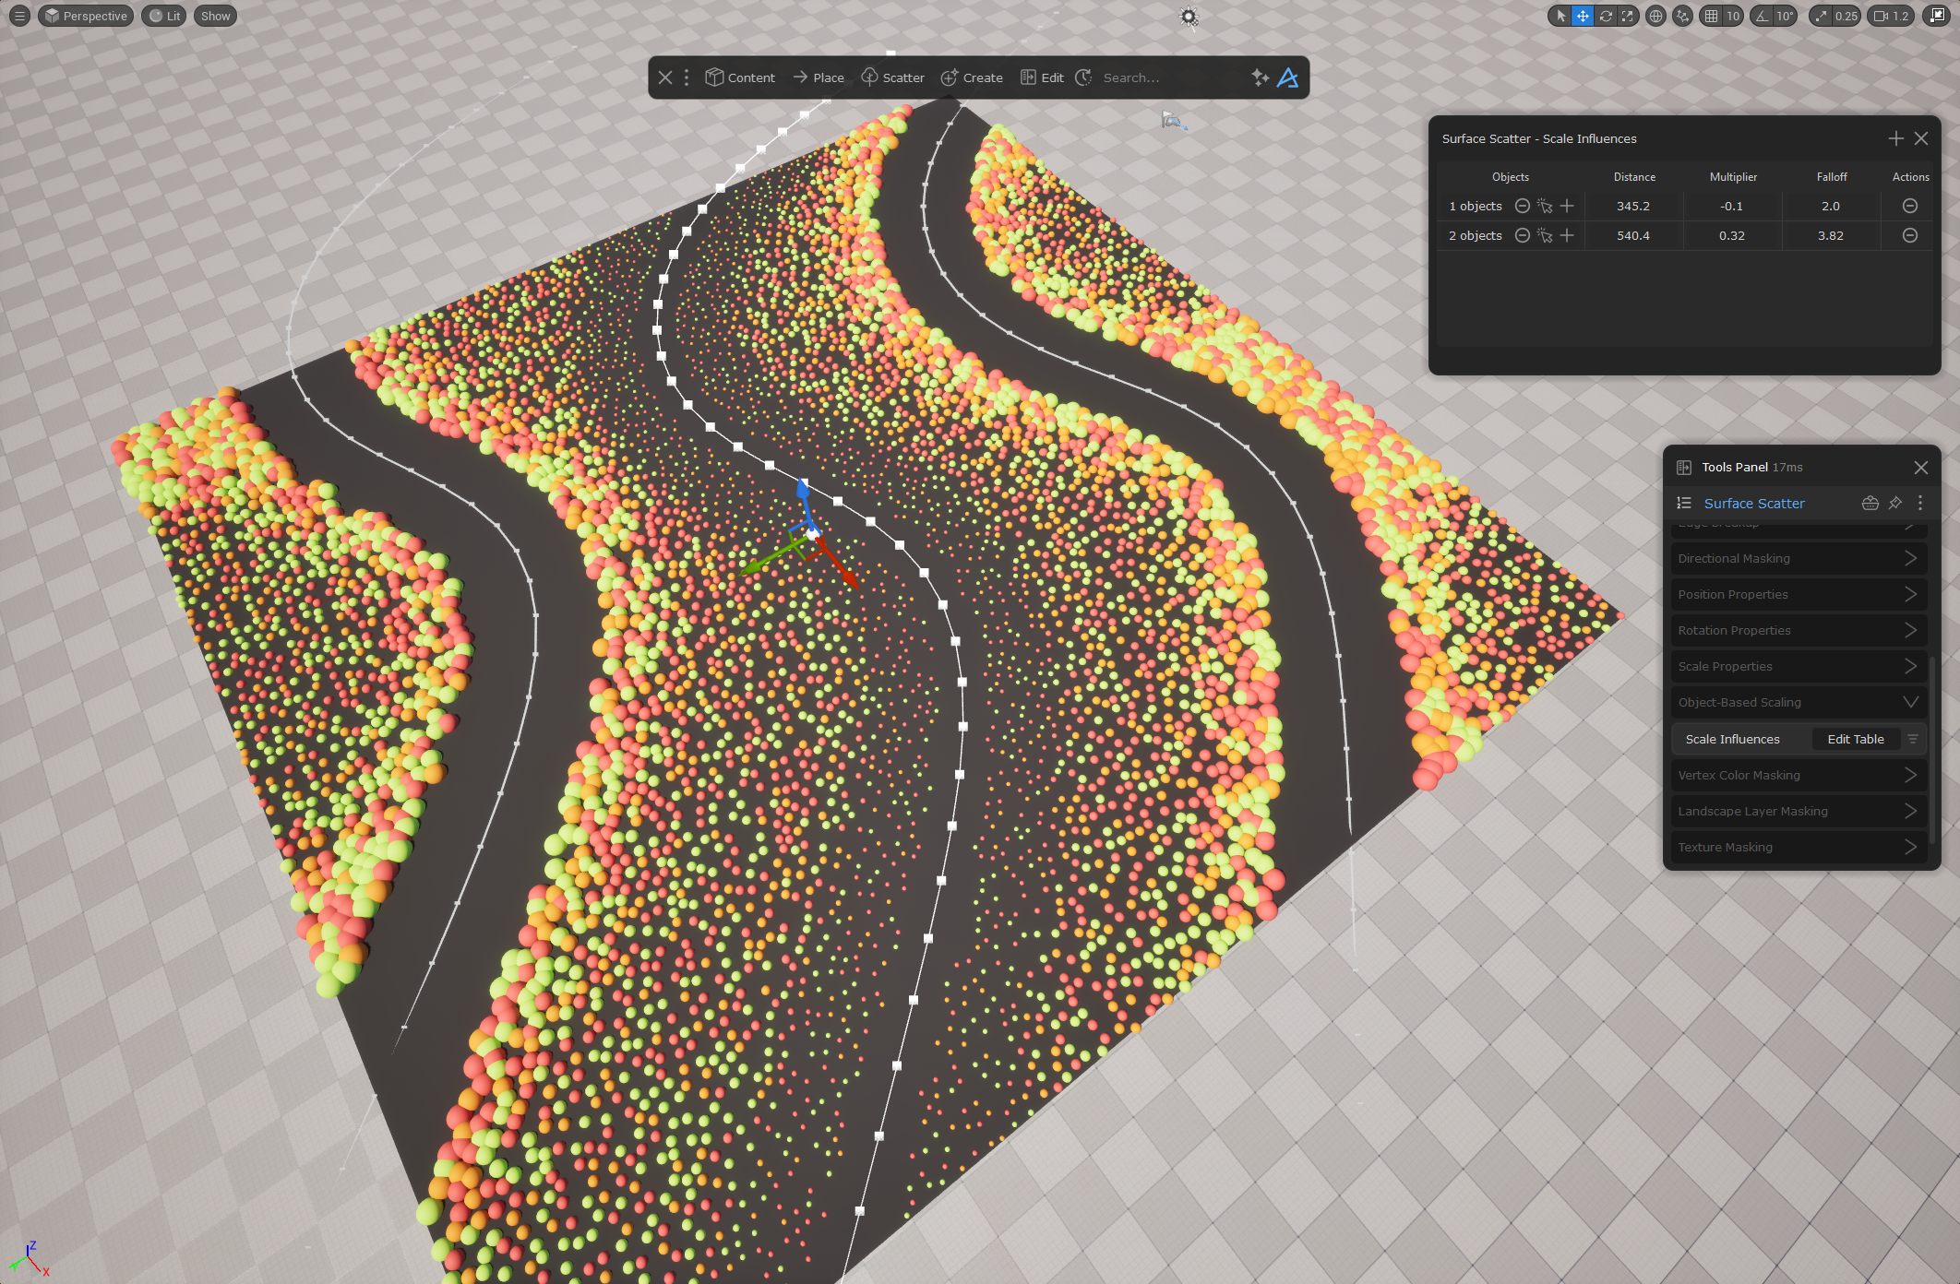Select the rotate transform tool
1960x1284 pixels.
pyautogui.click(x=1606, y=16)
